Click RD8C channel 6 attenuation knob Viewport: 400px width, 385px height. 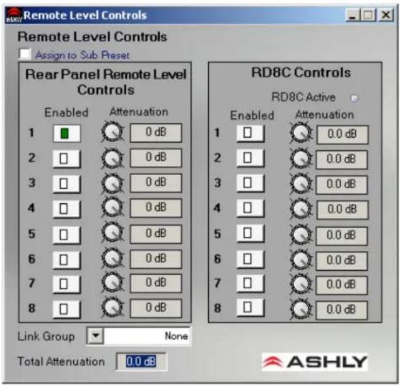pos(301,259)
